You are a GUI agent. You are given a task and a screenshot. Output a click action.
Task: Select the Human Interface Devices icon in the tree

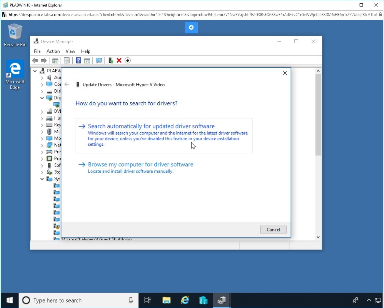pyautogui.click(x=50, y=118)
